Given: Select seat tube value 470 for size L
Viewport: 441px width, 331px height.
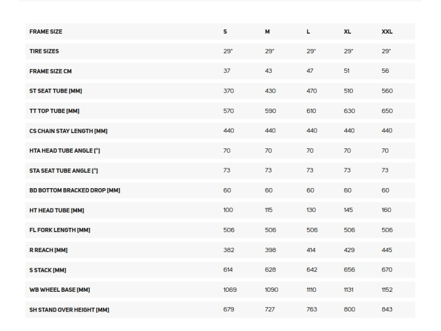Looking at the screenshot, I should point(311,91).
